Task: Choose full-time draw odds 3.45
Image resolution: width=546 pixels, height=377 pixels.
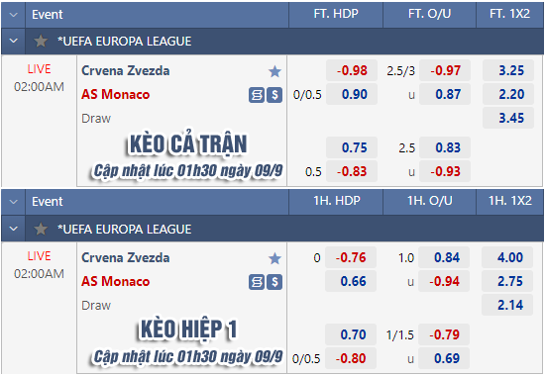Action: [508, 118]
